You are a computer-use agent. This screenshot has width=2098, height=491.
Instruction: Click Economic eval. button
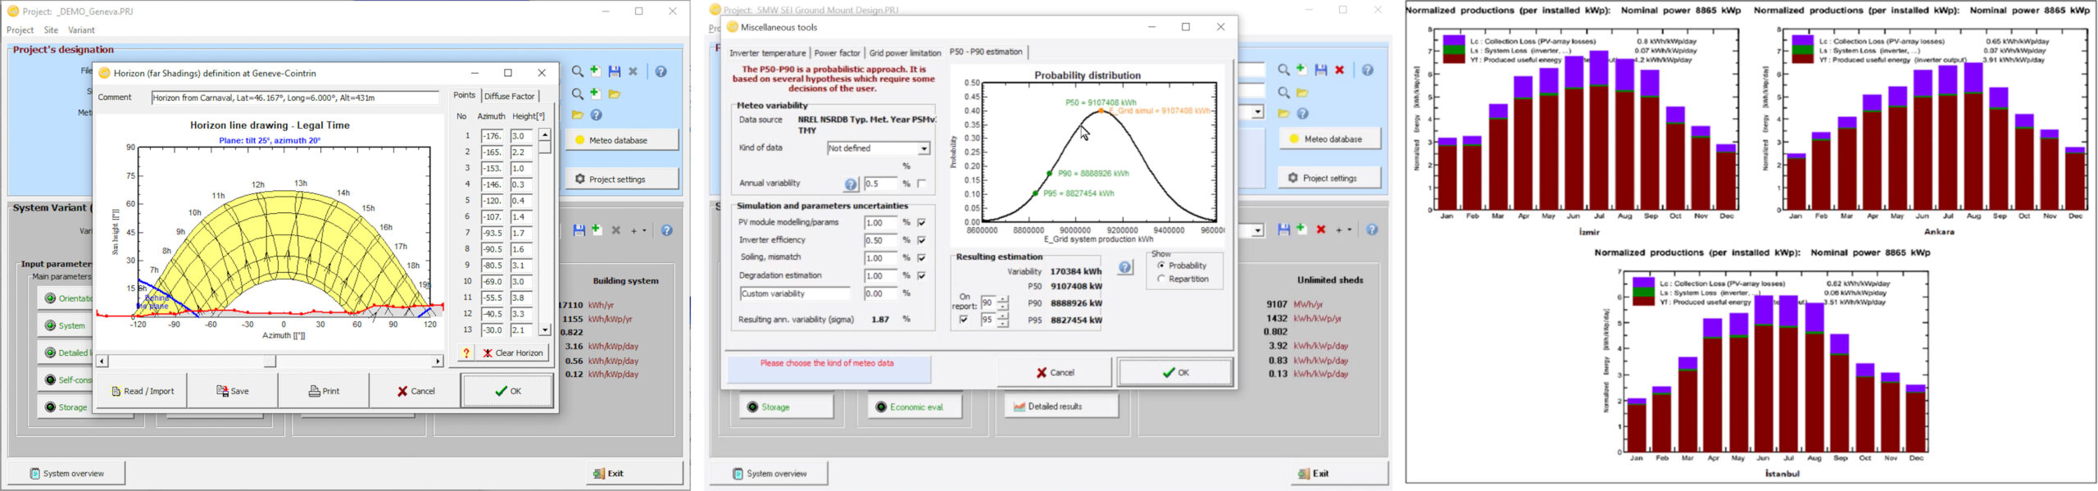point(915,407)
